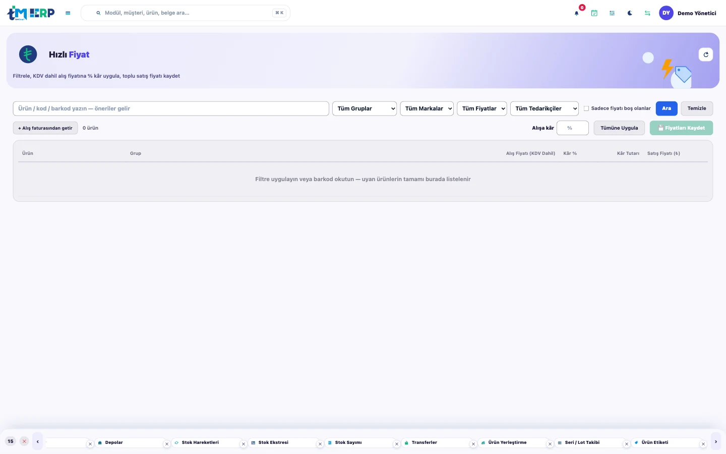The width and height of the screenshot is (726, 454).
Task: Refresh the Hızlı Fiyat page
Action: [706, 54]
